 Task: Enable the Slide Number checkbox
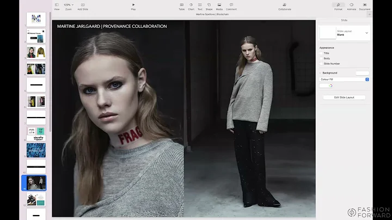[321, 64]
